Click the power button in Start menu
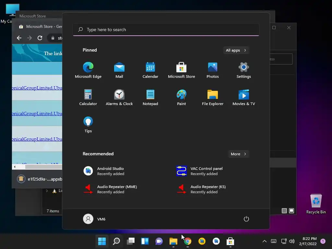Screen dimensions: 332x249 coord(246,219)
